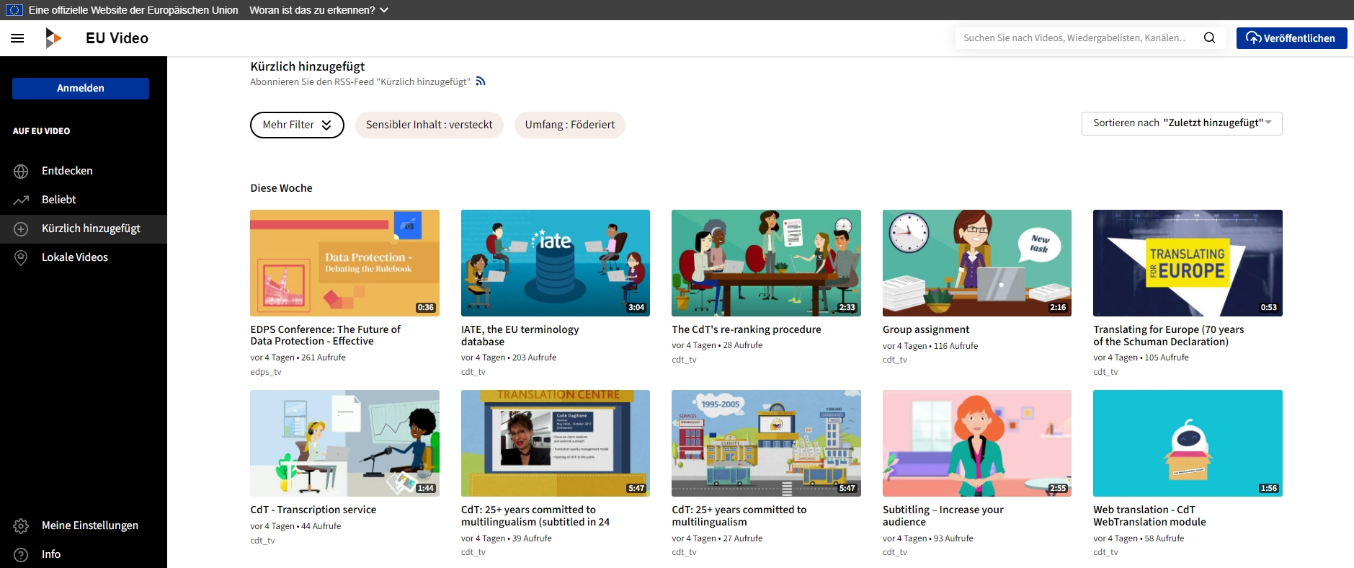Open the RSS feed icon
The image size is (1354, 568).
point(481,81)
